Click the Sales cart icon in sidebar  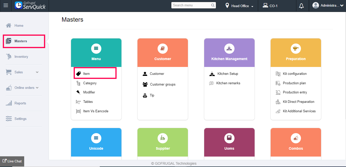point(9,72)
